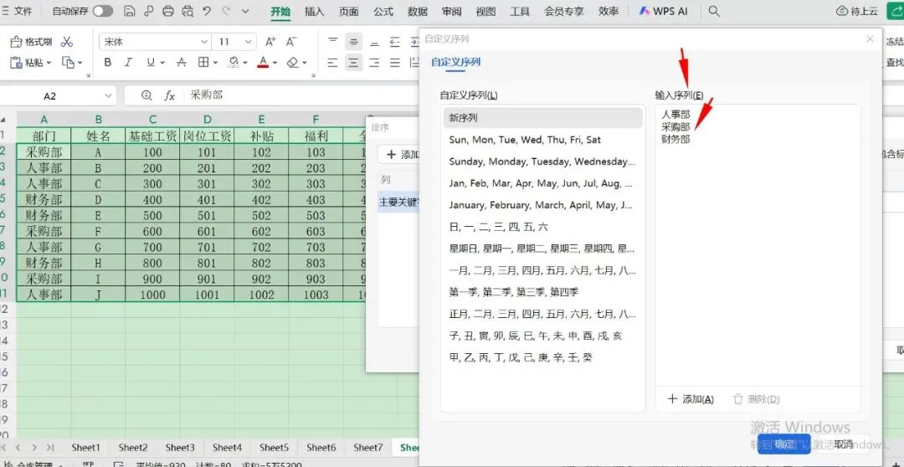Decrease font size with A- icon
This screenshot has width=904, height=467.
coord(291,42)
